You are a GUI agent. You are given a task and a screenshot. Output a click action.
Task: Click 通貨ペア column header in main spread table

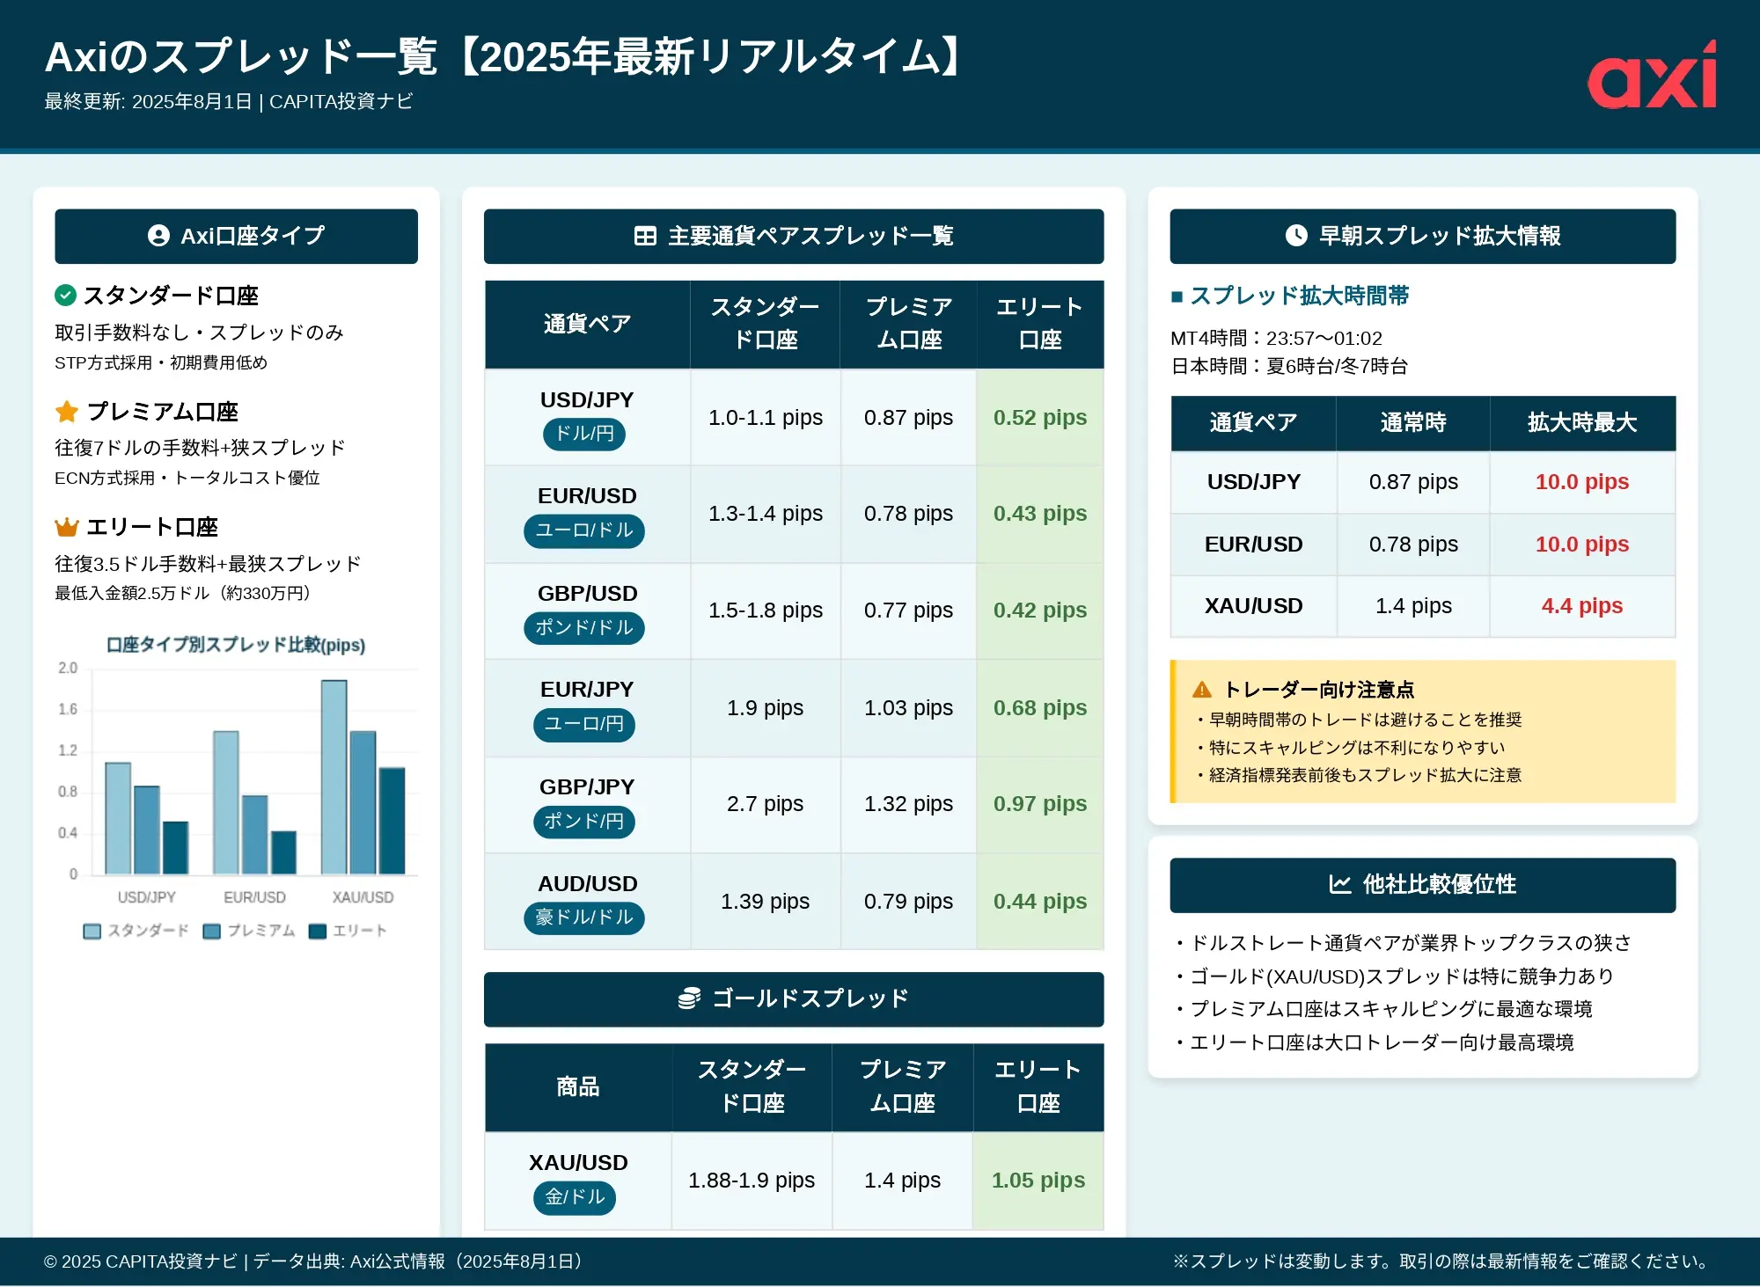[587, 324]
